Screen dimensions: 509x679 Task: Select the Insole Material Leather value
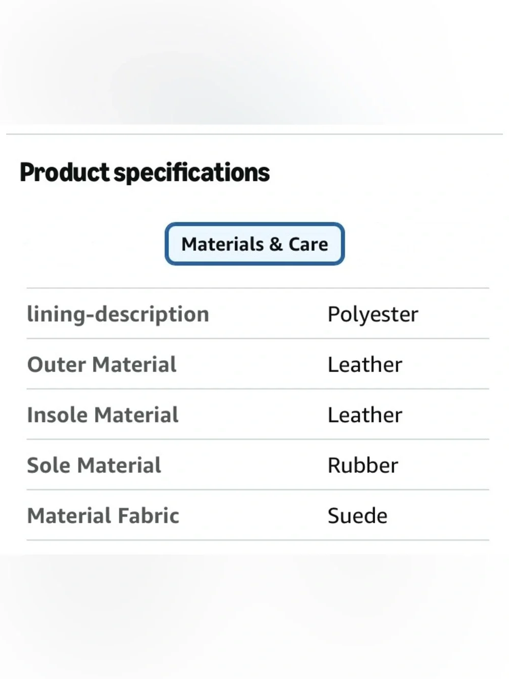pyautogui.click(x=364, y=415)
